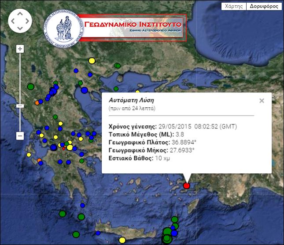The height and width of the screenshot is (245, 284).
Task: Click the Εστιακό Βάθος 10 χμ line
Action: pos(139,158)
